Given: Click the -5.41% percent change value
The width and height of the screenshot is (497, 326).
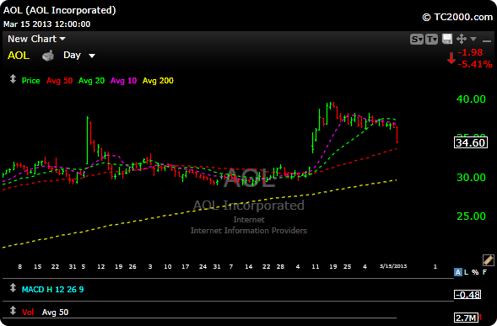Looking at the screenshot, I should (475, 64).
